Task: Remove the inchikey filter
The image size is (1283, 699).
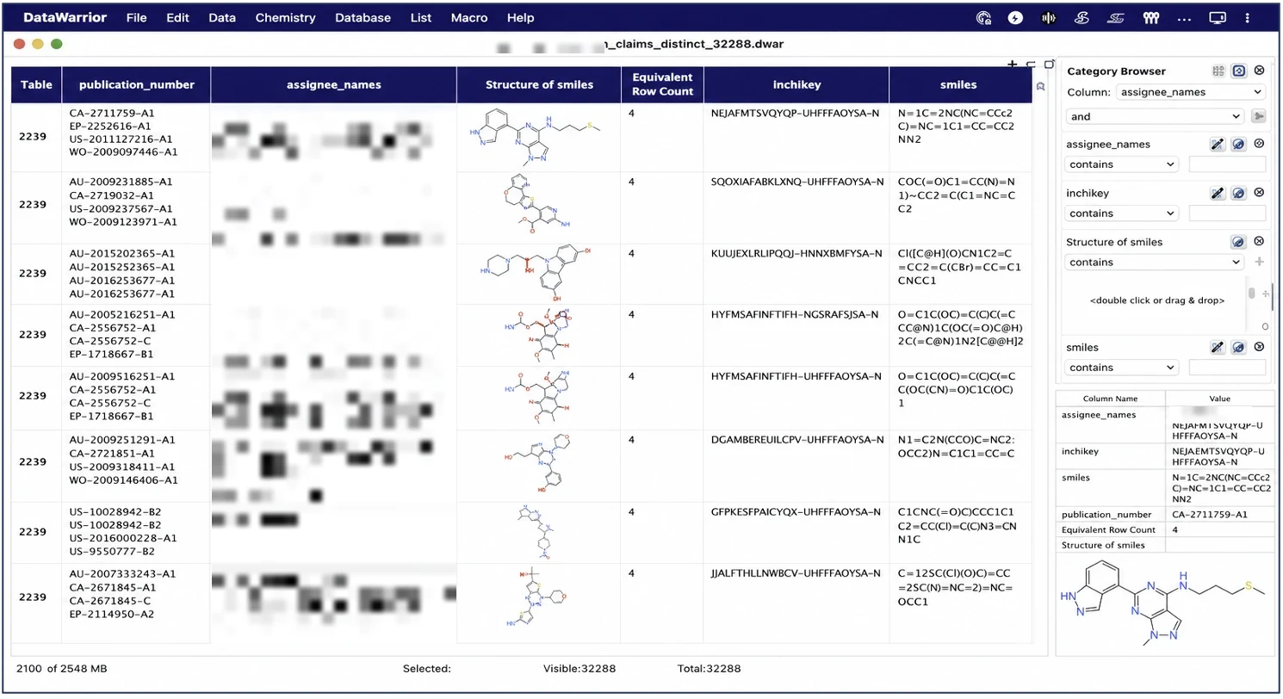Action: [x=1259, y=193]
